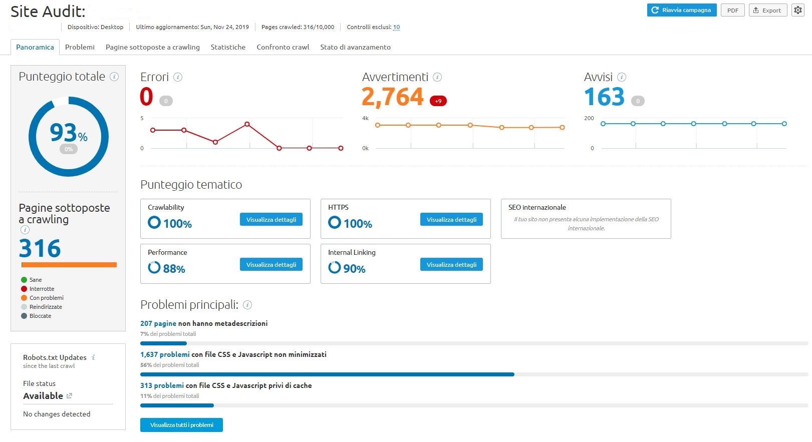Open the Stato di avanzamento tab
This screenshot has height=442, width=812.
[x=356, y=47]
